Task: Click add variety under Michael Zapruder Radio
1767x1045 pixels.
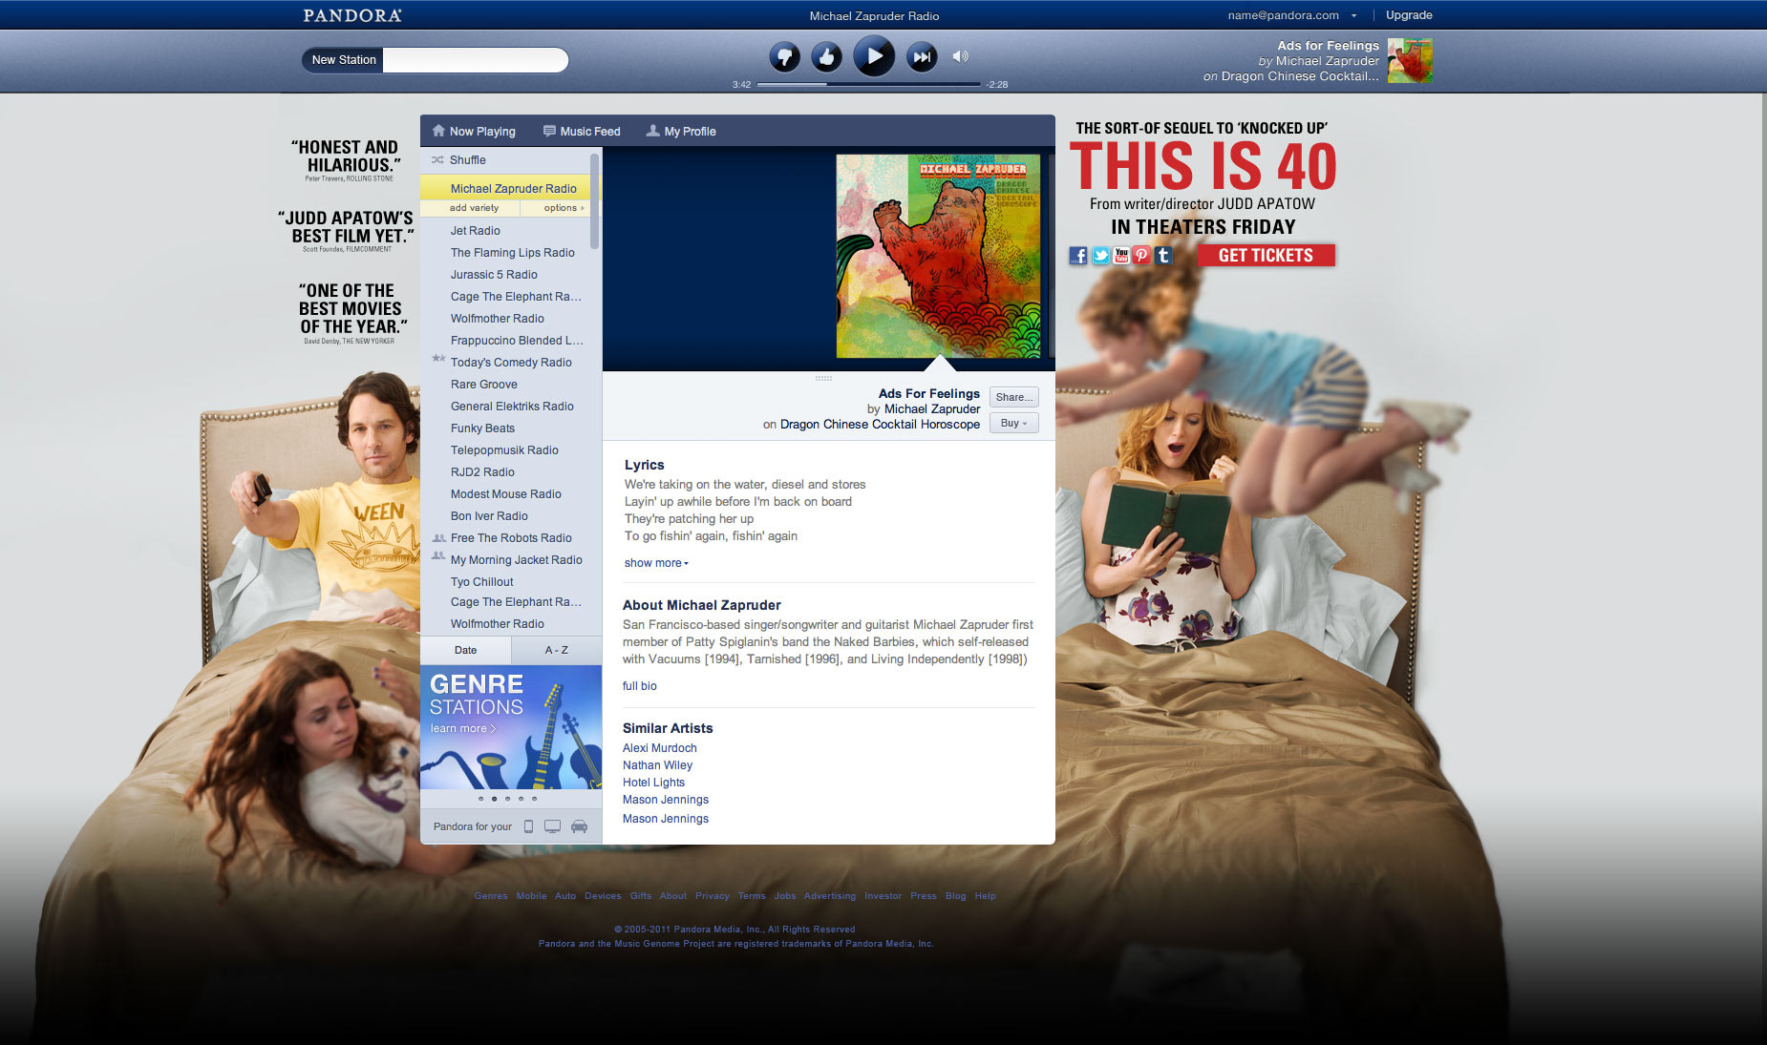Action: 474,208
